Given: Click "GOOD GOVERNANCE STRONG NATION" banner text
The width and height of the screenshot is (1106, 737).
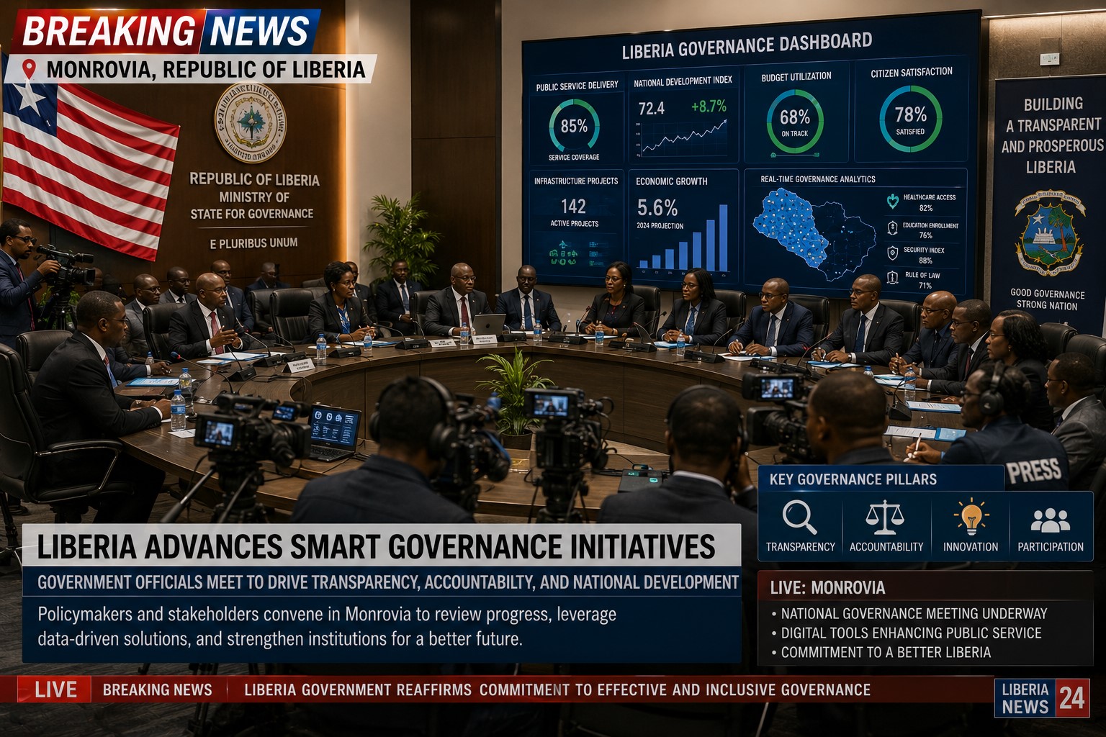Looking at the screenshot, I should click(1047, 299).
